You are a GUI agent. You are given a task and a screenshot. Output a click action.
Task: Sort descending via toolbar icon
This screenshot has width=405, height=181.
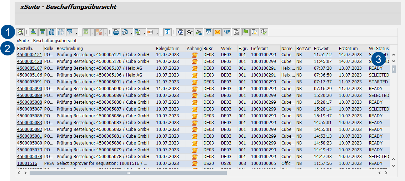42,32
